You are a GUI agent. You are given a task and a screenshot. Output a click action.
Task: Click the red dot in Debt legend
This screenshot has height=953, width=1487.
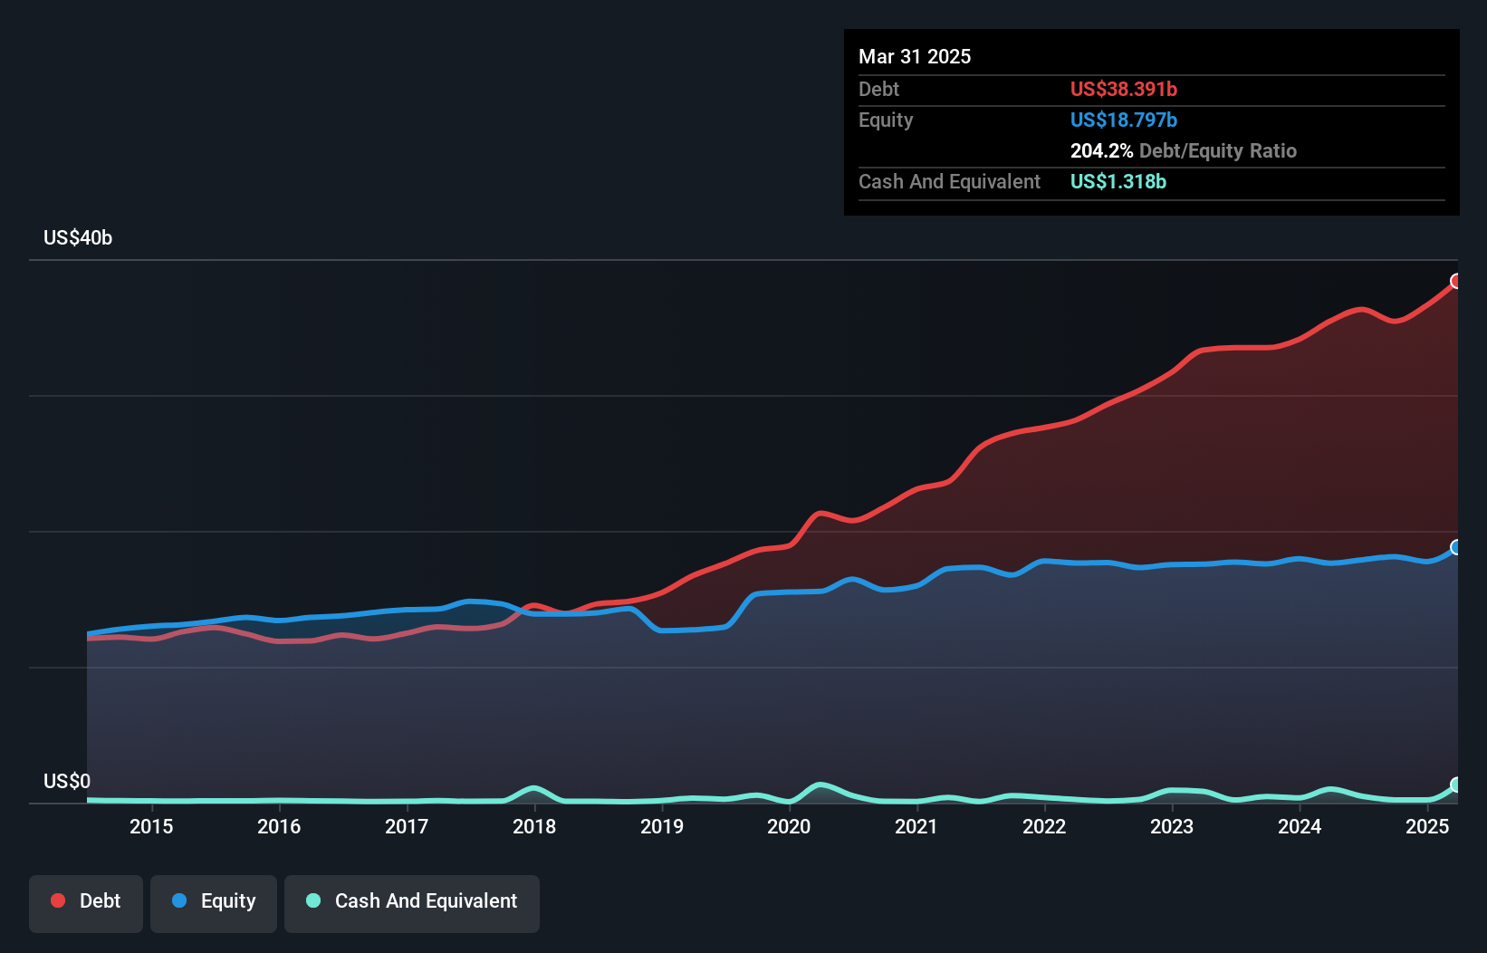coord(58,900)
